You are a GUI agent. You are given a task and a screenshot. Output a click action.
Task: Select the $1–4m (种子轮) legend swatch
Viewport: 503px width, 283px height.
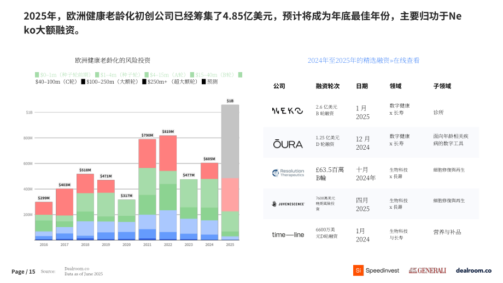pyautogui.click(x=97, y=75)
